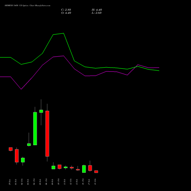Click the '10 Feb' date label
191x191 pixels.
(59, 182)
